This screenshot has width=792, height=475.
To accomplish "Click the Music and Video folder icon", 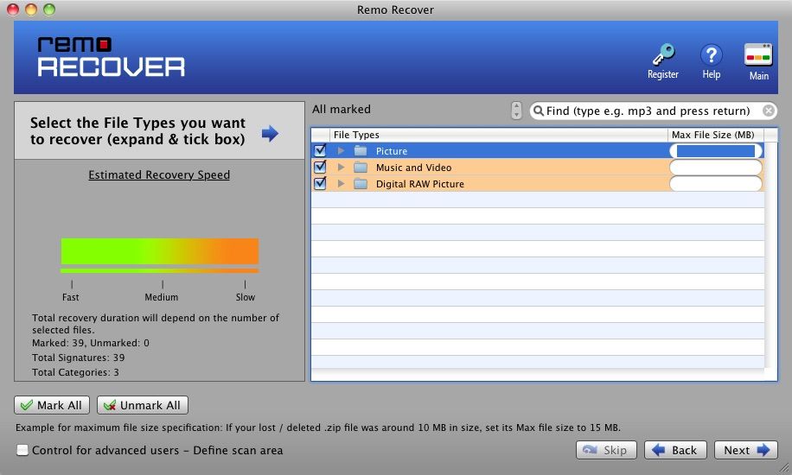I will 361,168.
